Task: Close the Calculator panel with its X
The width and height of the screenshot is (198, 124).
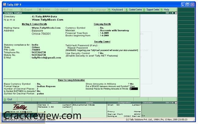Action: 175,103
